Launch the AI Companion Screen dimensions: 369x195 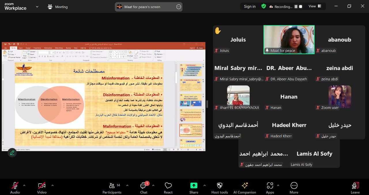click(245, 186)
